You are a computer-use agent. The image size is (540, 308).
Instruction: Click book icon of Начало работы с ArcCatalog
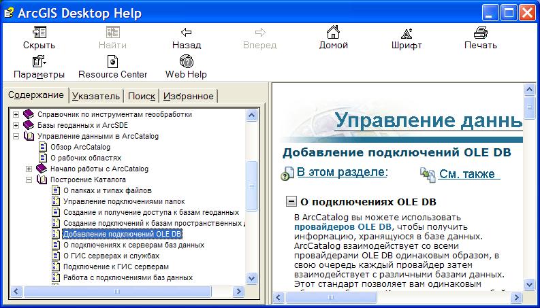point(42,169)
